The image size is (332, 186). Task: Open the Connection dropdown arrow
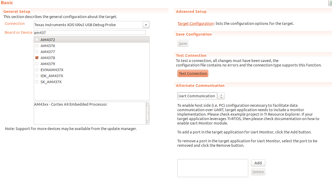146,25
